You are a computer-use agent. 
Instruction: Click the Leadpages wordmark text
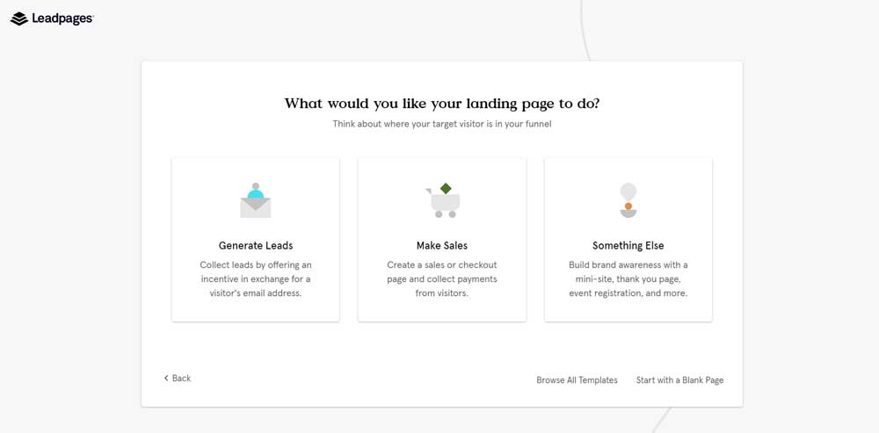tap(62, 19)
